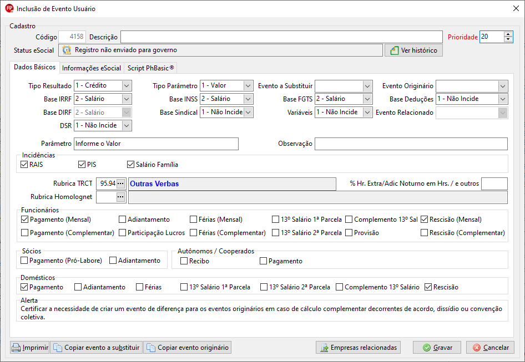Open the Base INSS dropdown
Image resolution: width=525 pixels, height=362 pixels.
pyautogui.click(x=248, y=99)
